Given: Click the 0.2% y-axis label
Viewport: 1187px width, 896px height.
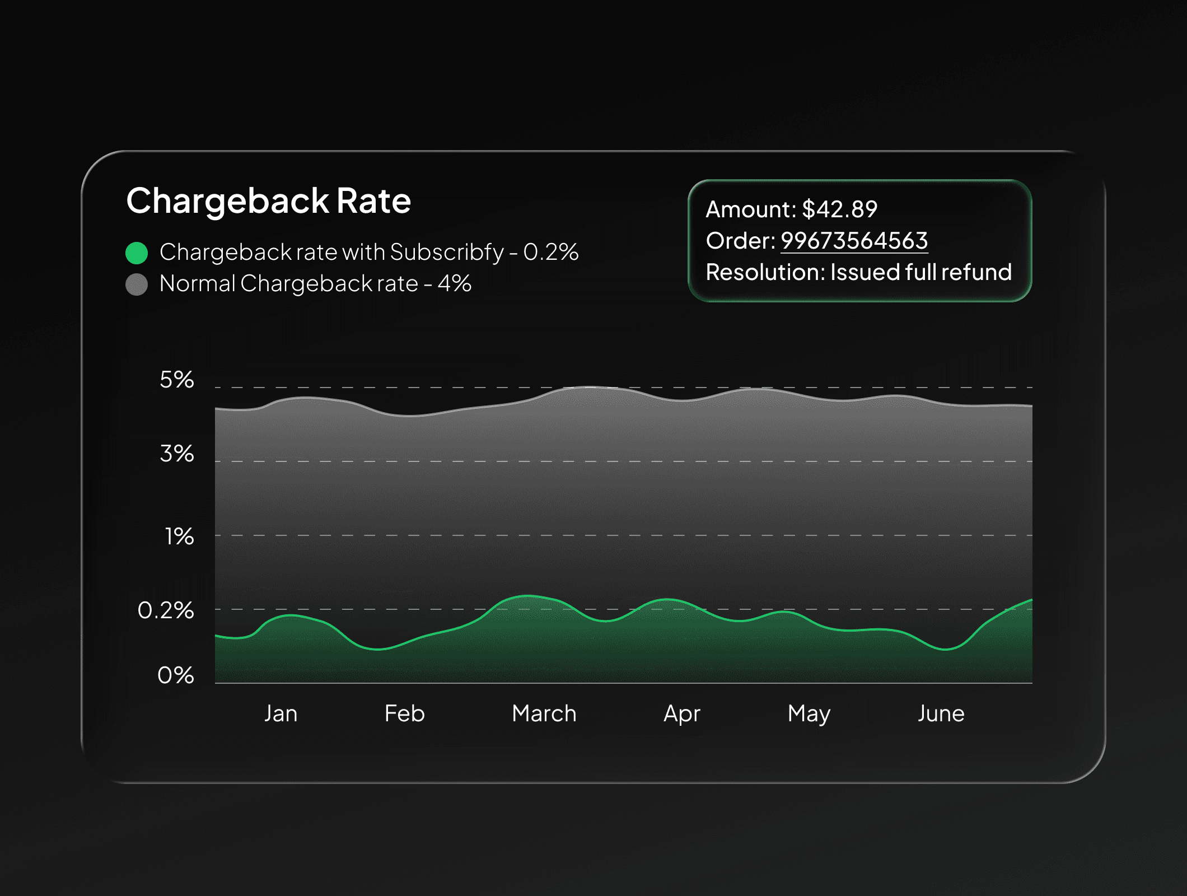Looking at the screenshot, I should pyautogui.click(x=166, y=610).
